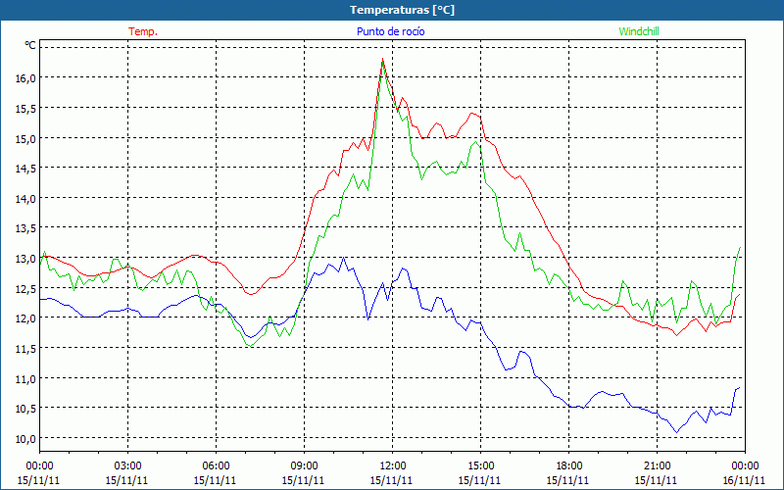This screenshot has height=490, width=784.
Task: Click the 18:00 time label on the x-axis
Action: click(x=568, y=466)
